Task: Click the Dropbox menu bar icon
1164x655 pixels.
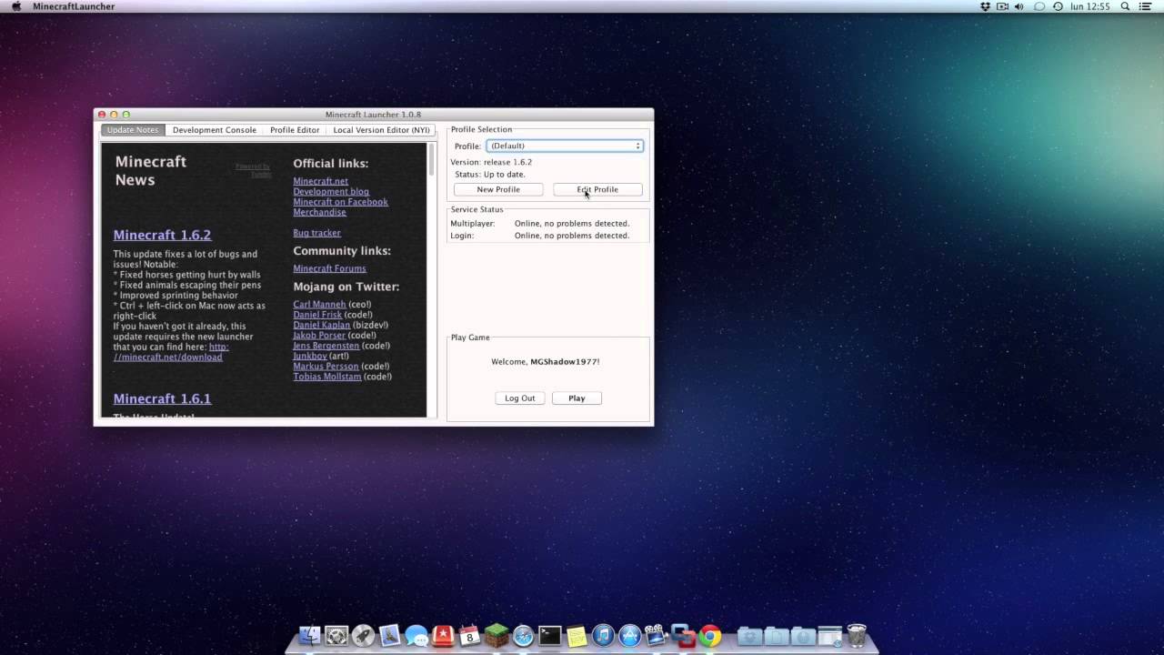Action: click(x=985, y=6)
